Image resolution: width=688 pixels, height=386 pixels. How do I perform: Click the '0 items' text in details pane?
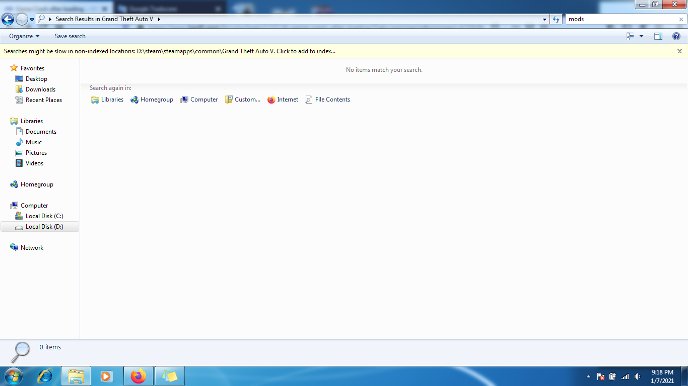pos(50,347)
